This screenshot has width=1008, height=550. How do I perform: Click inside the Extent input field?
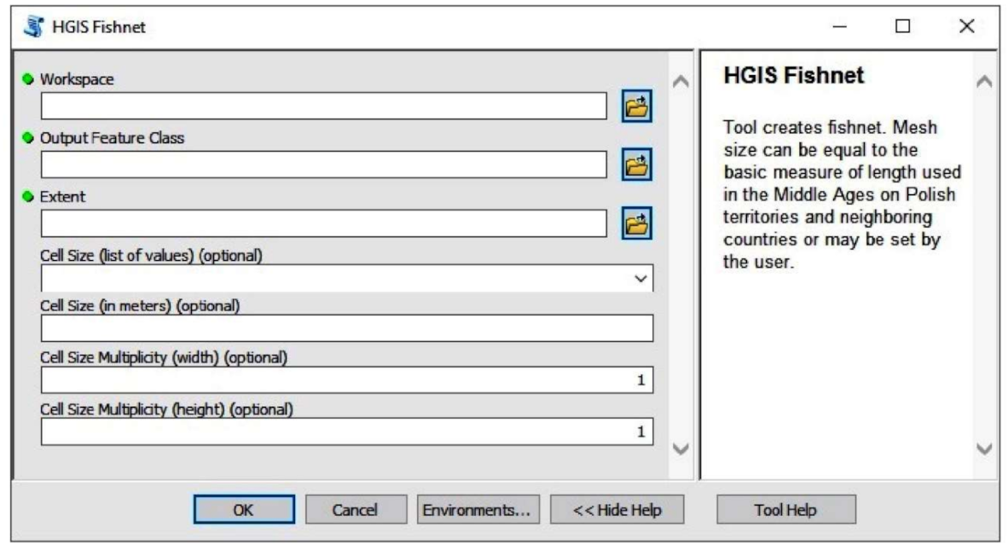324,223
